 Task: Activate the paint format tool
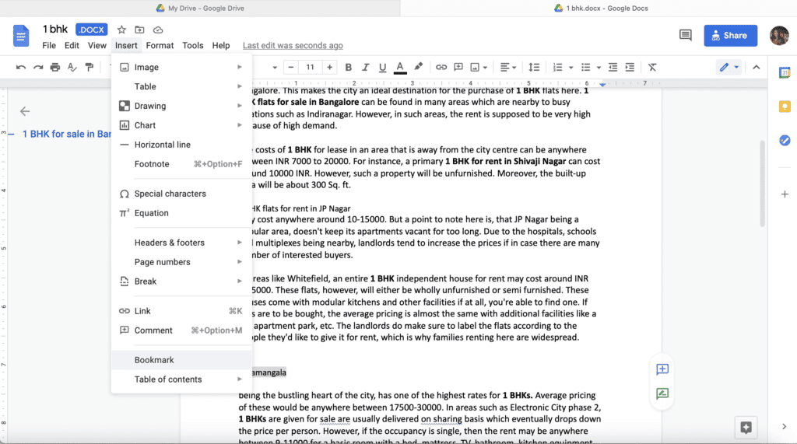90,68
